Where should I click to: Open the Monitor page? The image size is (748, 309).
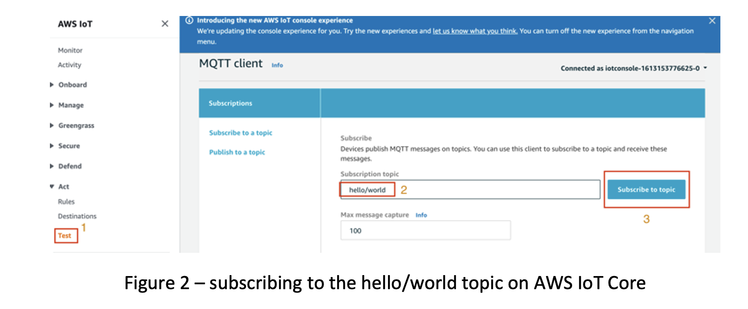pos(70,50)
